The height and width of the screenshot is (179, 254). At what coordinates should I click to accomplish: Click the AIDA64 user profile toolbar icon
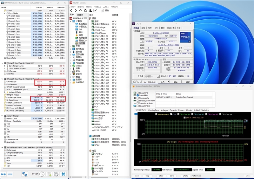pos(90,10)
